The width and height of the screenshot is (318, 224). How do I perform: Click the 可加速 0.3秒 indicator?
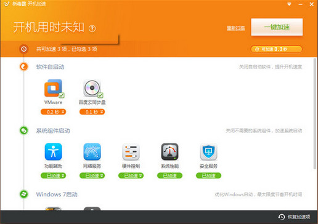(277, 49)
